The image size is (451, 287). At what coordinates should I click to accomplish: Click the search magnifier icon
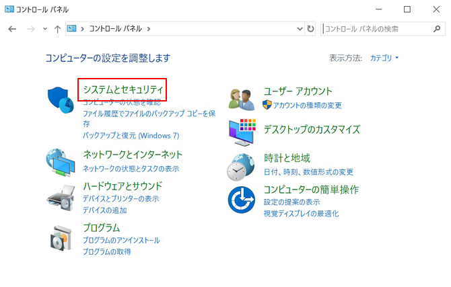click(437, 29)
